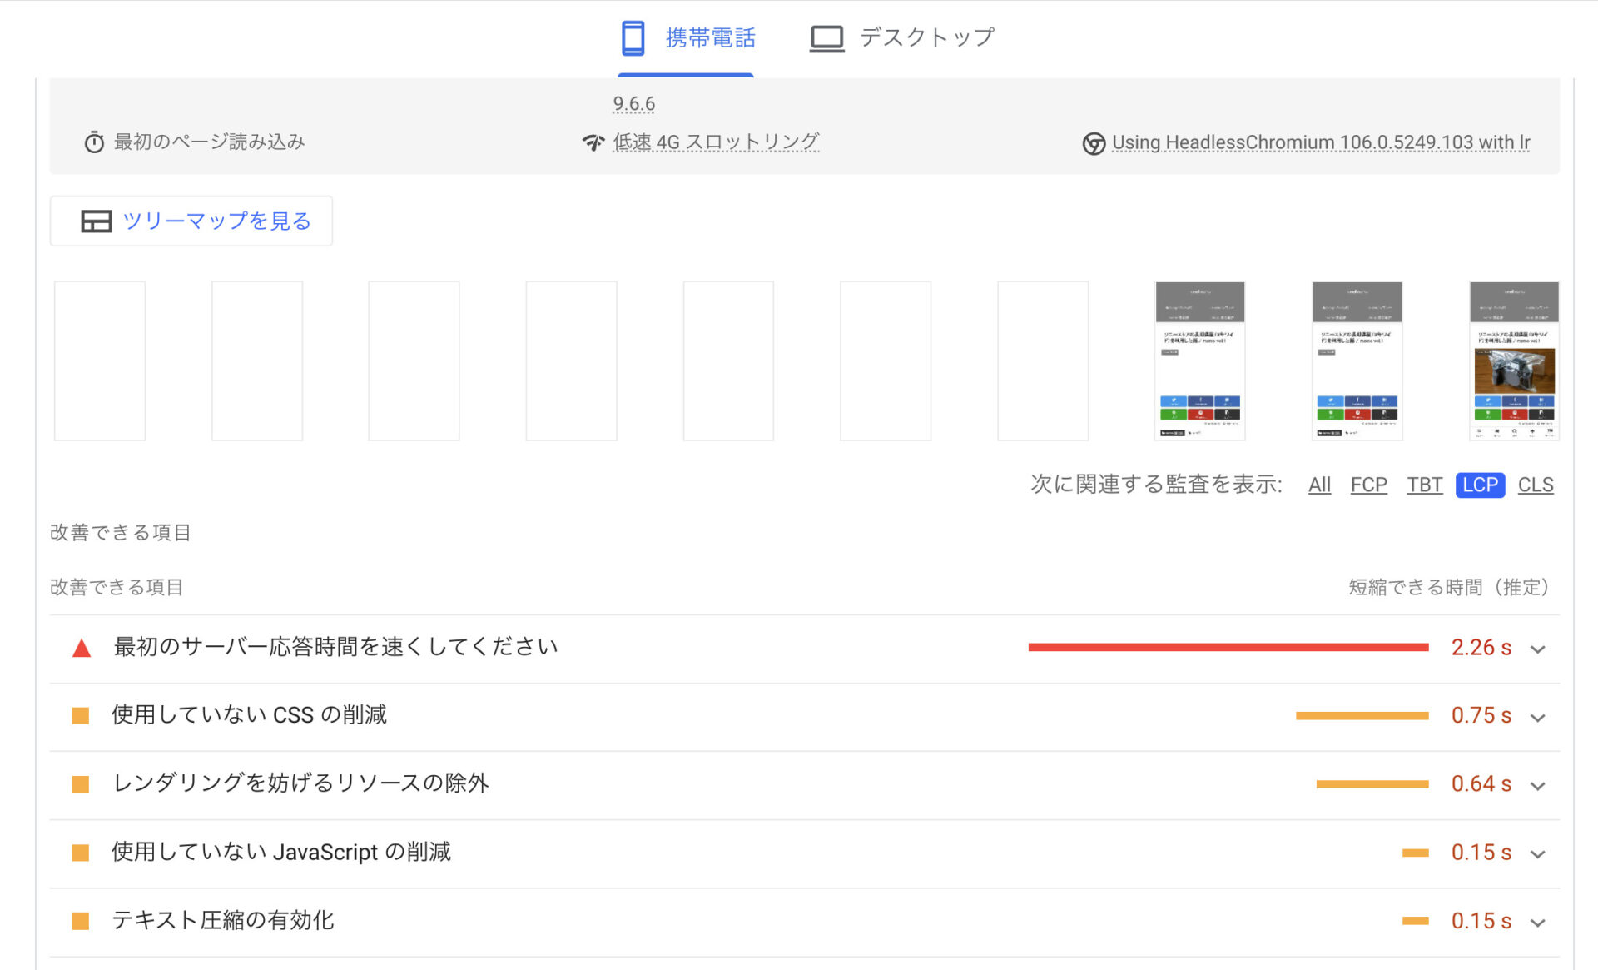1598x970 pixels.
Task: Click orange square beside 使用していない CSS の削減
Action: [81, 716]
